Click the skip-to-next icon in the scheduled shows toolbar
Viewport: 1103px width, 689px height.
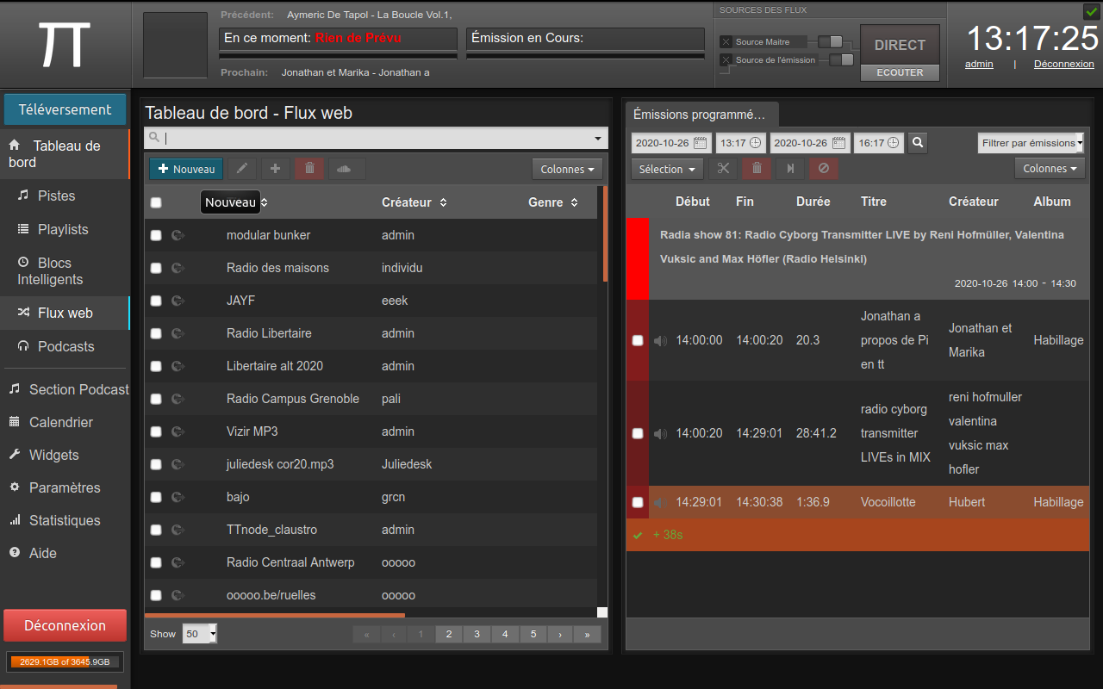(x=790, y=169)
